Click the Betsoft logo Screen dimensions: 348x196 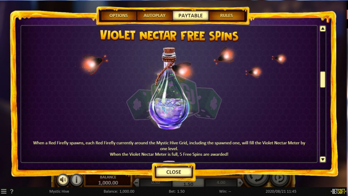(339, 191)
